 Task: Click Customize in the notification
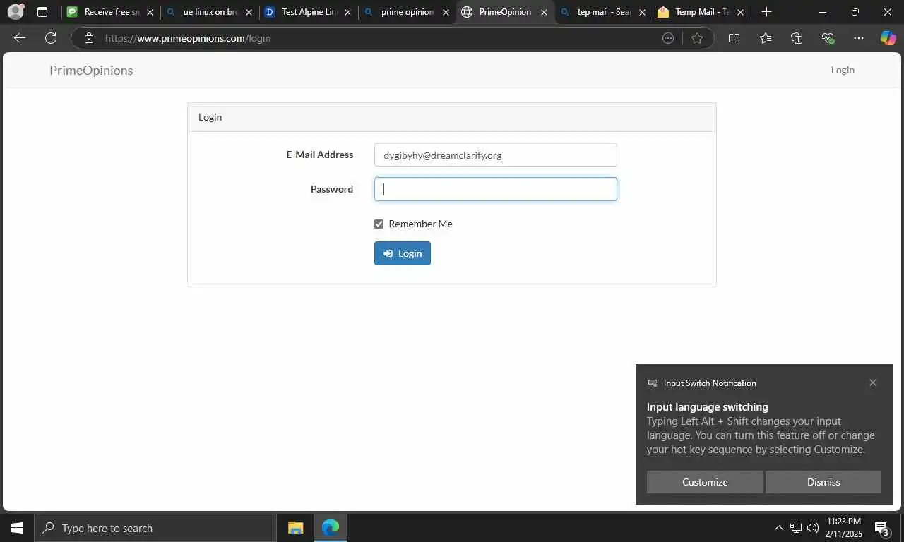[705, 482]
